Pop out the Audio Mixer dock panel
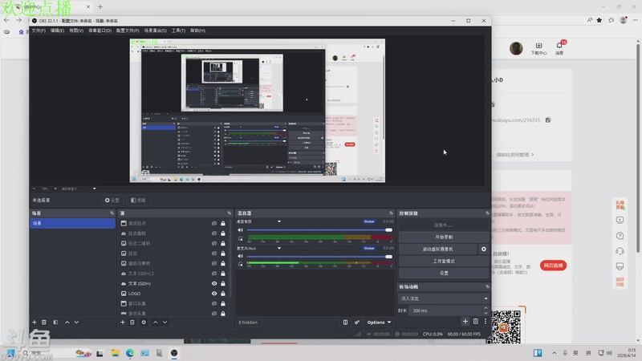This screenshot has height=361, width=642. point(391,213)
